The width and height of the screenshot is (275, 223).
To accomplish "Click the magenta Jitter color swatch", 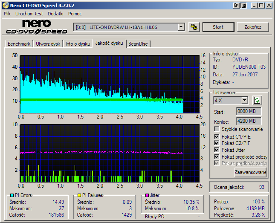I will point(147,195).
